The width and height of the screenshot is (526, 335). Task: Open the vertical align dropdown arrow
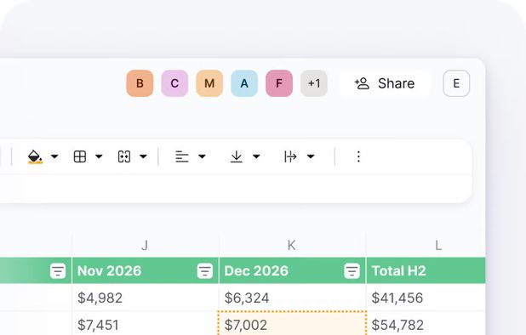256,156
